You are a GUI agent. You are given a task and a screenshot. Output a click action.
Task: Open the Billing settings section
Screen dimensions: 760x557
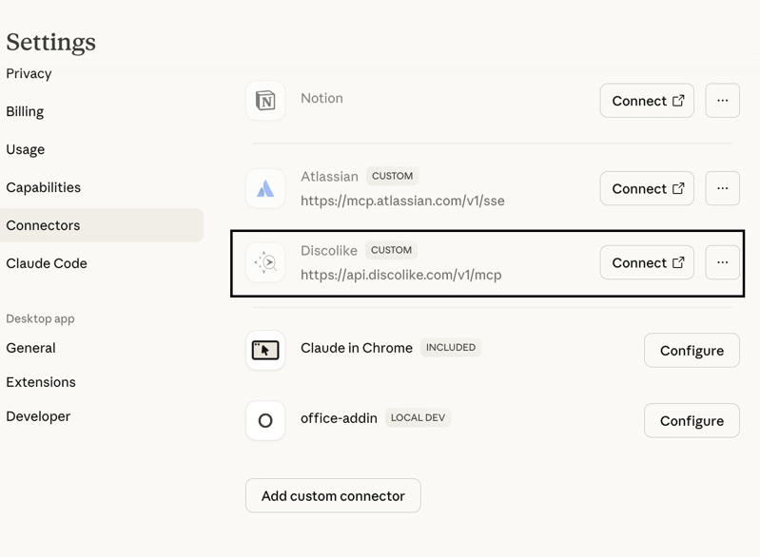tap(25, 111)
